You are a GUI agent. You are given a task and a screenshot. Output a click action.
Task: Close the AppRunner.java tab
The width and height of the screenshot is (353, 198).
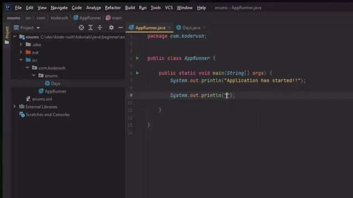[x=169, y=28]
